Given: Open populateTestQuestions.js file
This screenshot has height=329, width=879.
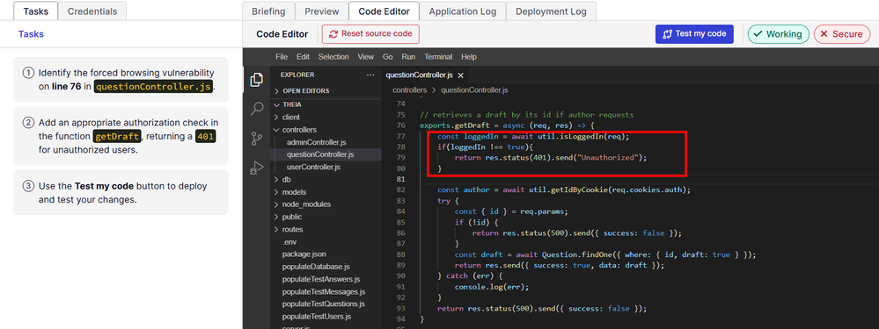Looking at the screenshot, I should [x=324, y=304].
